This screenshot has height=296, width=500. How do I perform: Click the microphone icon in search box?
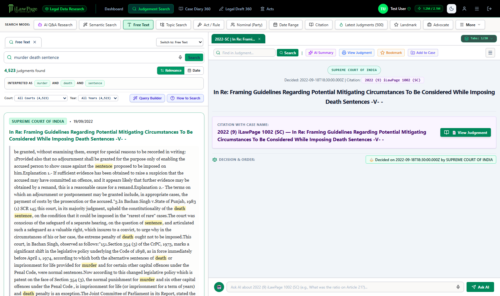pyautogui.click(x=180, y=57)
